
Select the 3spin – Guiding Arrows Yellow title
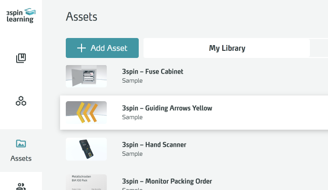point(167,108)
